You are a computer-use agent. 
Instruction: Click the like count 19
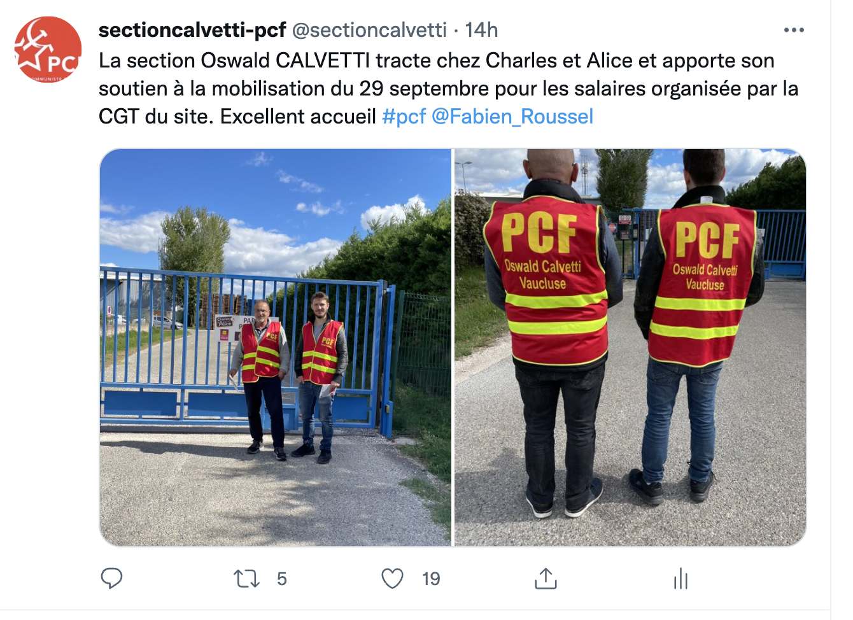[x=431, y=579]
